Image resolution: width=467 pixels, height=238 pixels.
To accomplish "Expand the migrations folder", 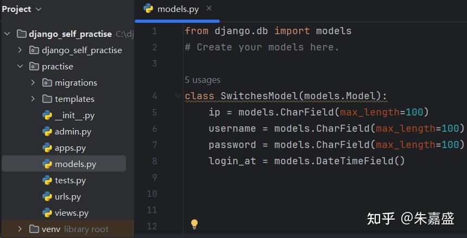I will tap(33, 82).
